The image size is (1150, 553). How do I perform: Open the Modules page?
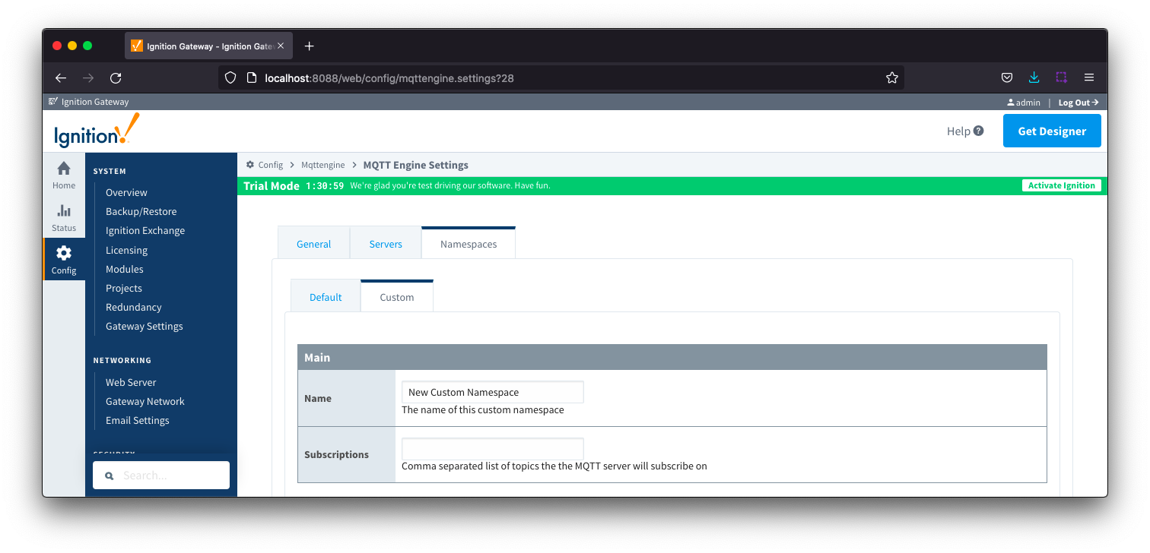click(x=125, y=269)
